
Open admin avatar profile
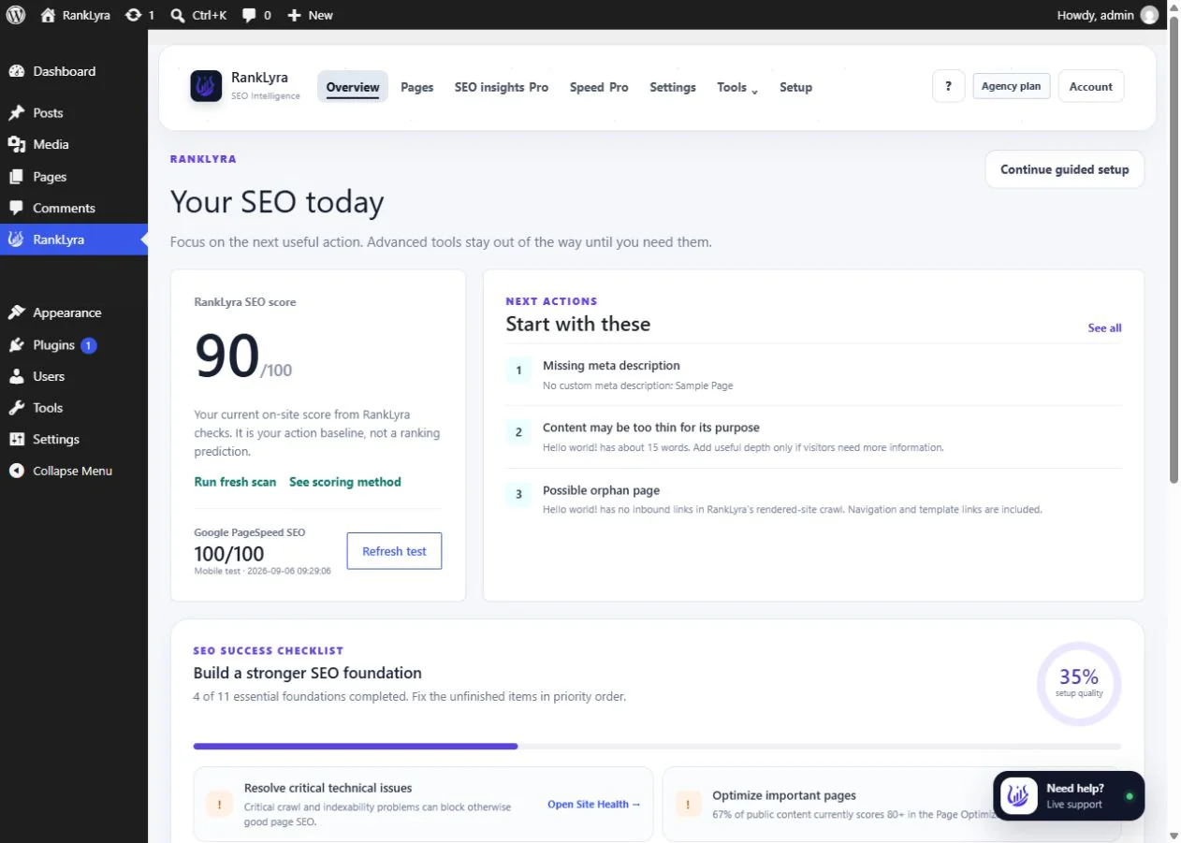[1149, 15]
